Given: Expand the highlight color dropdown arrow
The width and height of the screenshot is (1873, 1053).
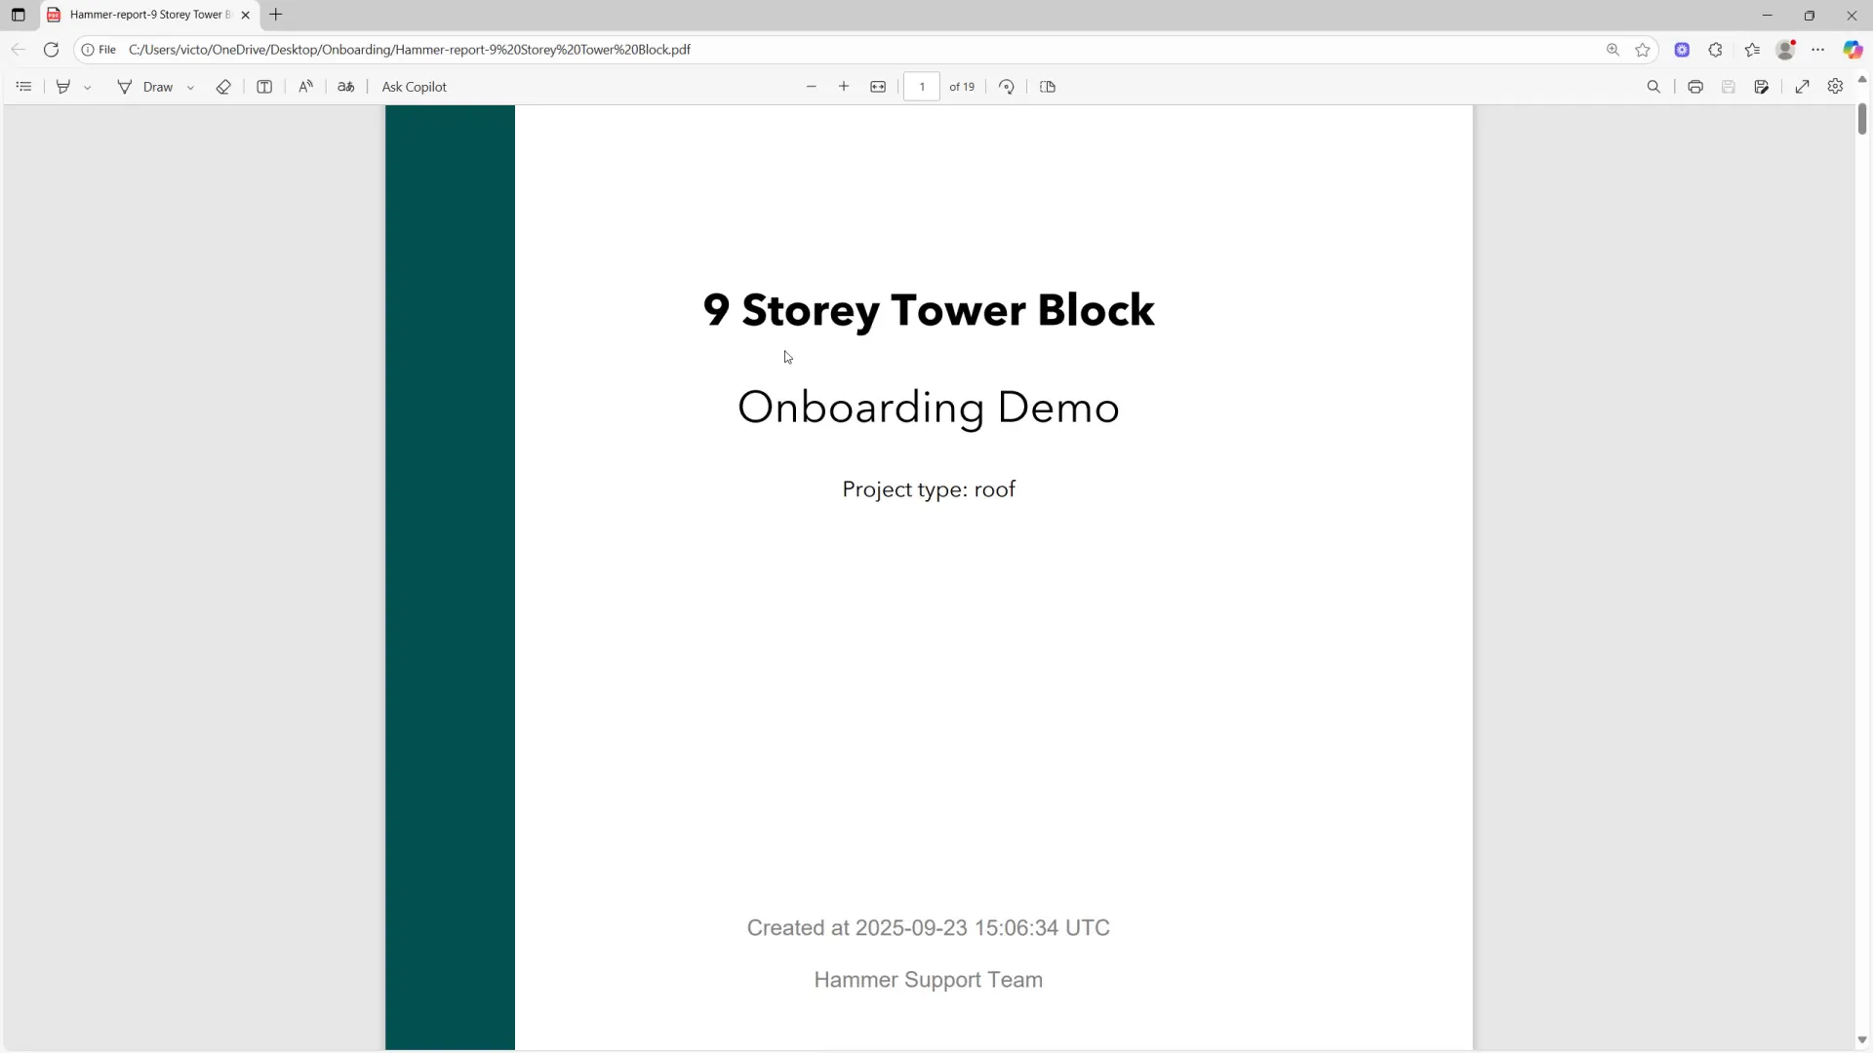Looking at the screenshot, I should [88, 88].
